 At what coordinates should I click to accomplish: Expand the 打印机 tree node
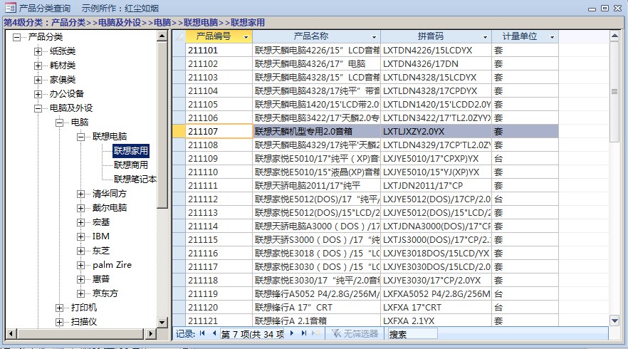pos(59,308)
